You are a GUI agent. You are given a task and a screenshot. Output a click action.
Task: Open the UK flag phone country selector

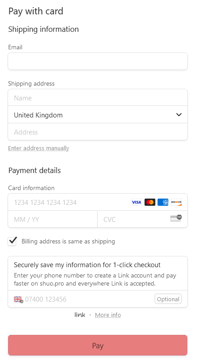[18, 299]
